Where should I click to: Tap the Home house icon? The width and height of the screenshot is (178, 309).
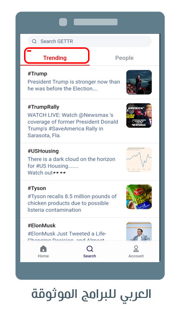click(x=43, y=249)
